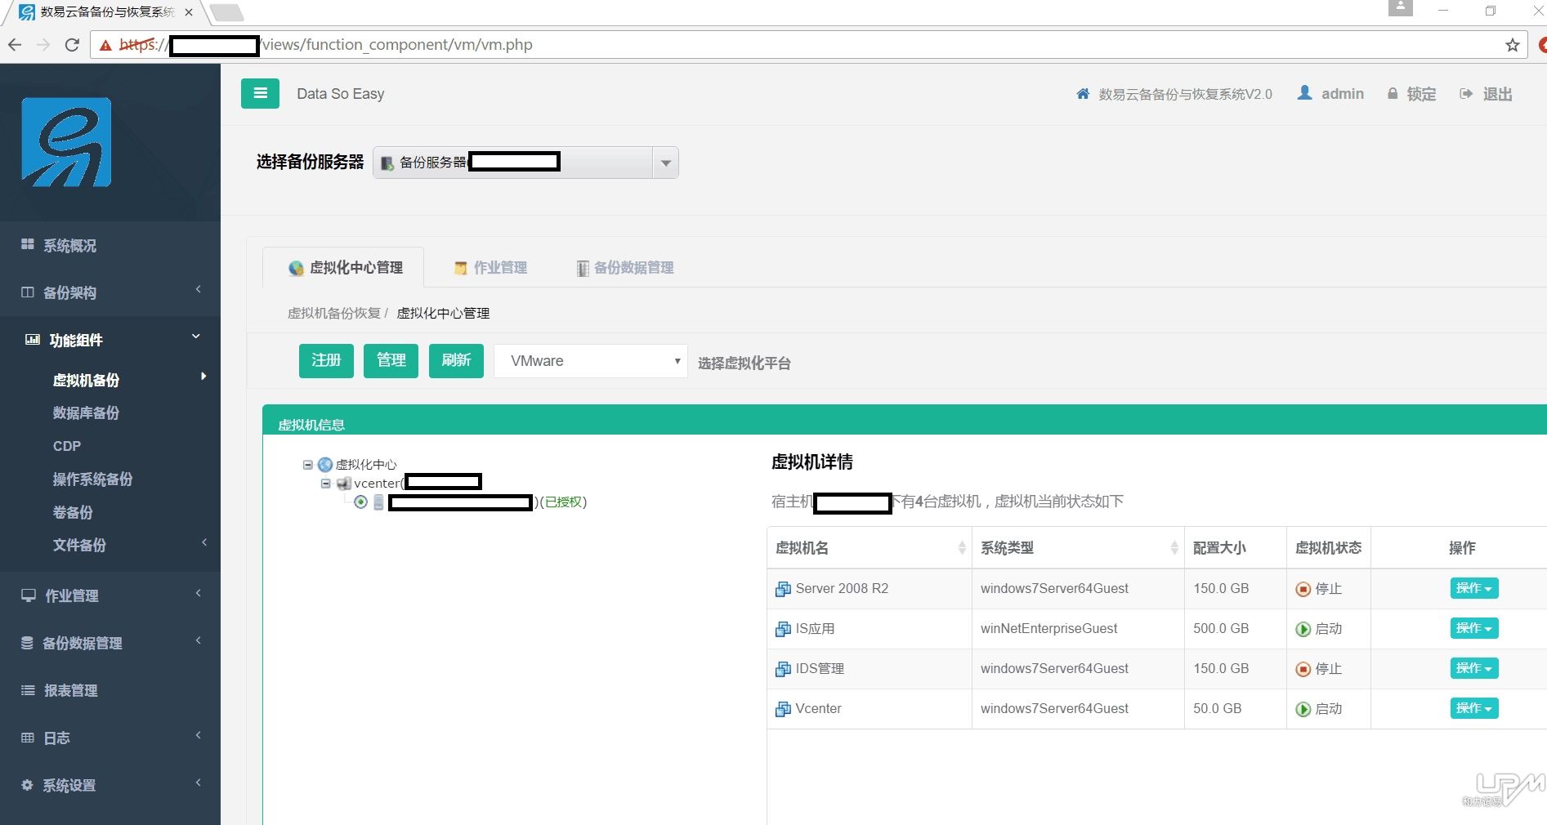The height and width of the screenshot is (825, 1547).
Task: Open 操作 dropdown for IS应用
Action: (x=1474, y=628)
